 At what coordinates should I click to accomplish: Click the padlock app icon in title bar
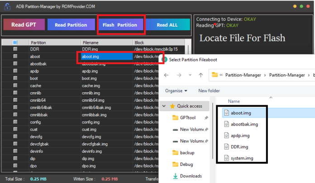7,6
